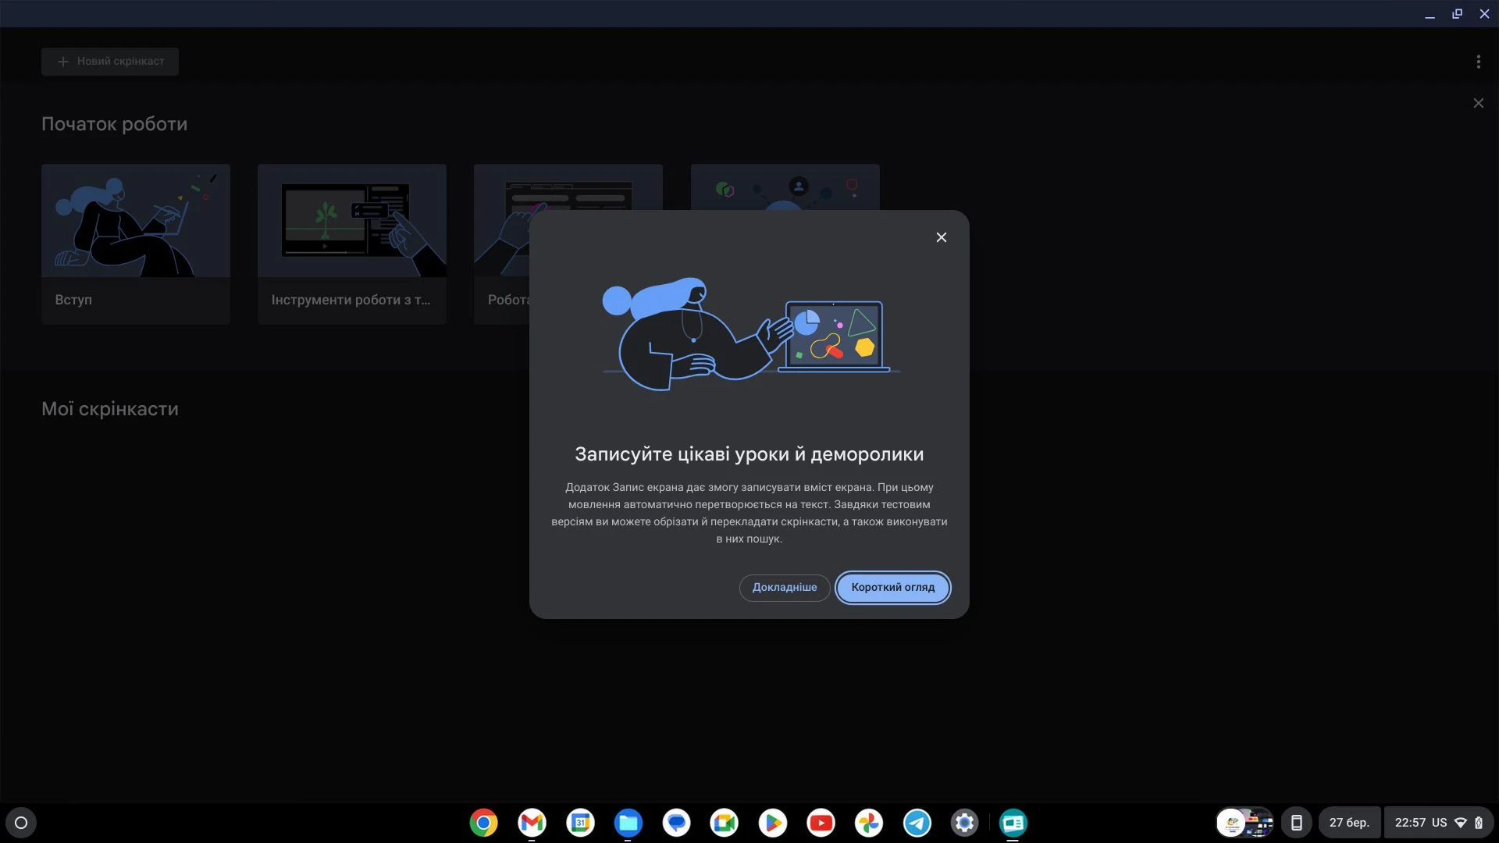The image size is (1499, 843).
Task: Launch Google Chrome from the shelf
Action: tap(483, 823)
